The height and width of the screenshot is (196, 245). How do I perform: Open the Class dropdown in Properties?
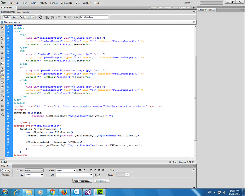pyautogui.click(x=66, y=170)
